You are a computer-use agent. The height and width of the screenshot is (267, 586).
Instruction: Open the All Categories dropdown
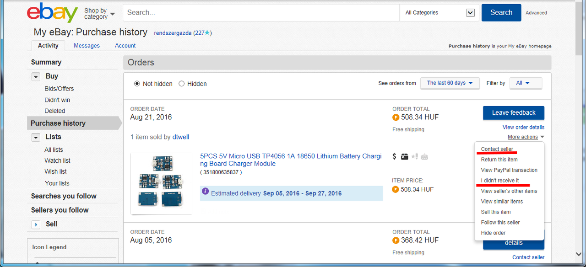coord(439,13)
